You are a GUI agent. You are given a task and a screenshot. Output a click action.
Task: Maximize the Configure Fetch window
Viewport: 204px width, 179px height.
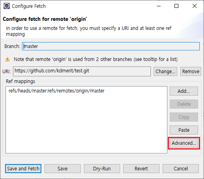coord(176,6)
